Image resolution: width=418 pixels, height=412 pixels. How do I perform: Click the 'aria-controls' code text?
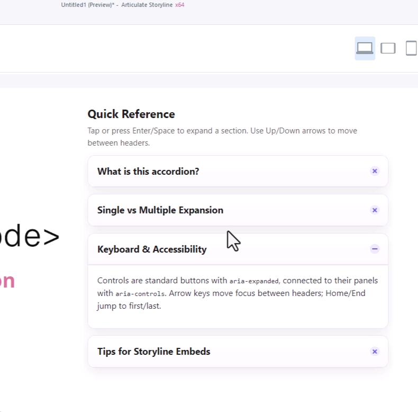tap(140, 293)
